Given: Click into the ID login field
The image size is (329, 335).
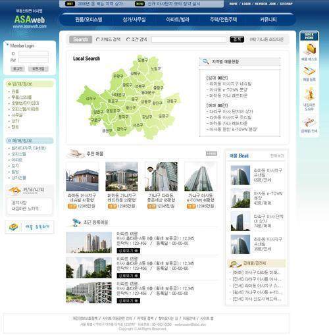Looking at the screenshot, I should pos(34,53).
